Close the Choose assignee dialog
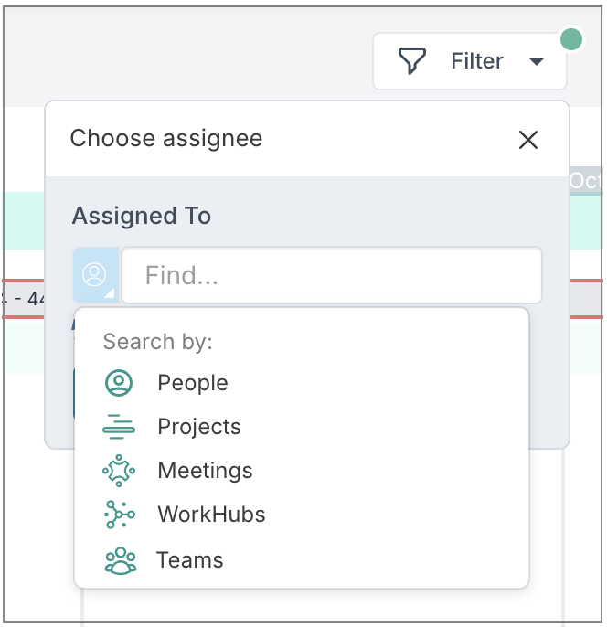The image size is (607, 627). tap(528, 140)
